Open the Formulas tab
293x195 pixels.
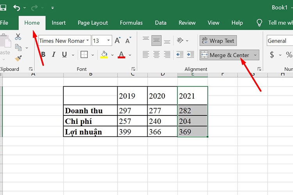(x=131, y=23)
